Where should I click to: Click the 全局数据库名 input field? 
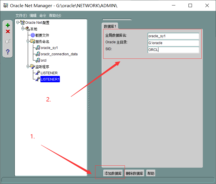173,36
